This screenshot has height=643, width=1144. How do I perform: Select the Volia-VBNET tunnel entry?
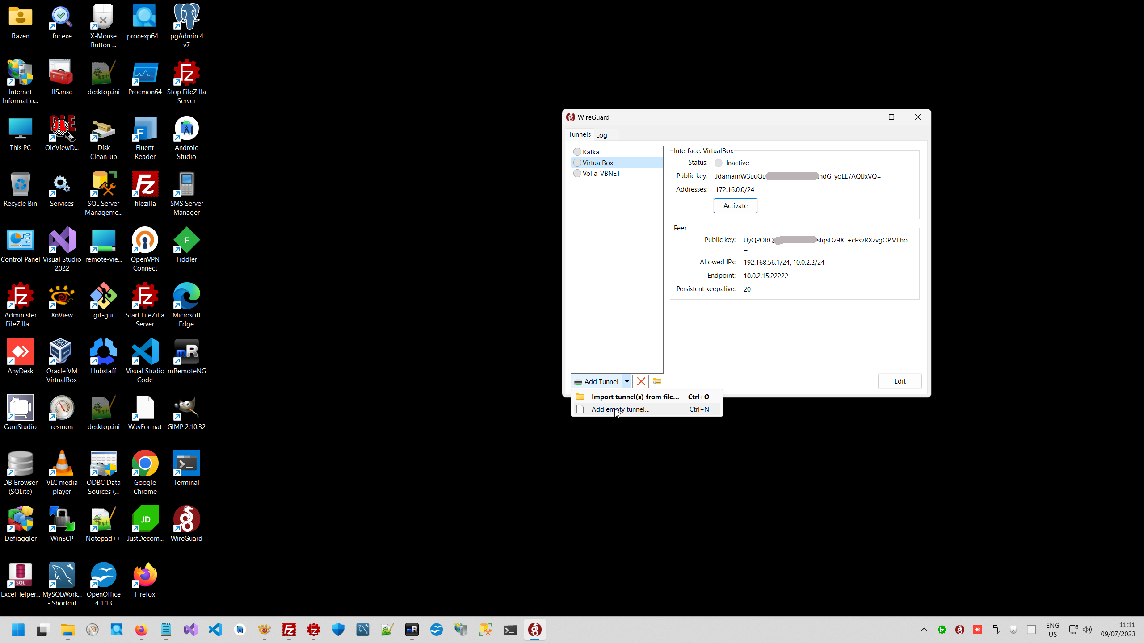(x=601, y=174)
